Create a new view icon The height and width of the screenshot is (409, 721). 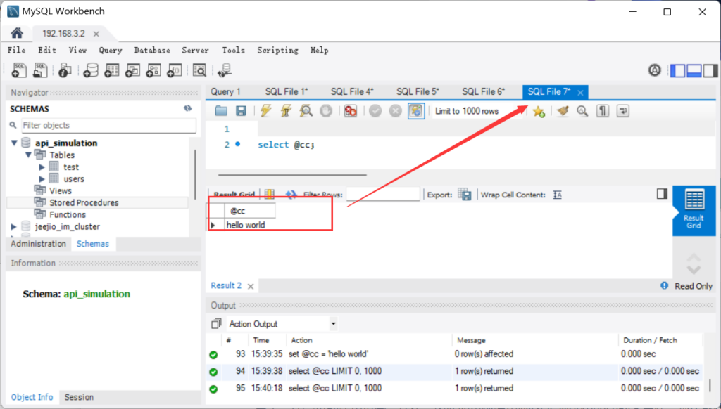pyautogui.click(x=132, y=70)
